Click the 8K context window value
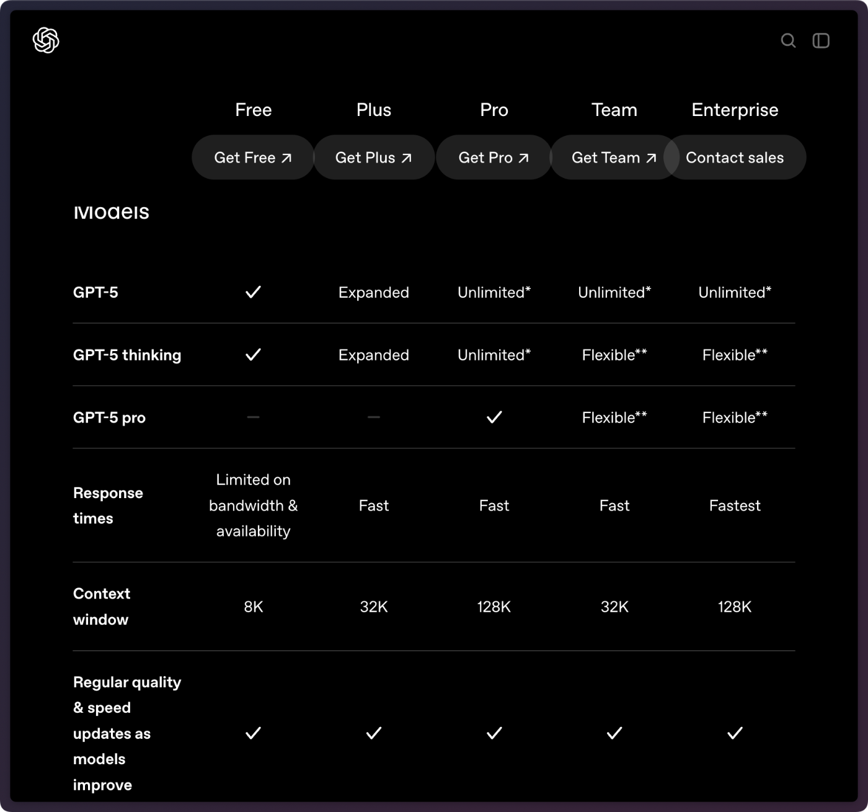 coord(253,607)
